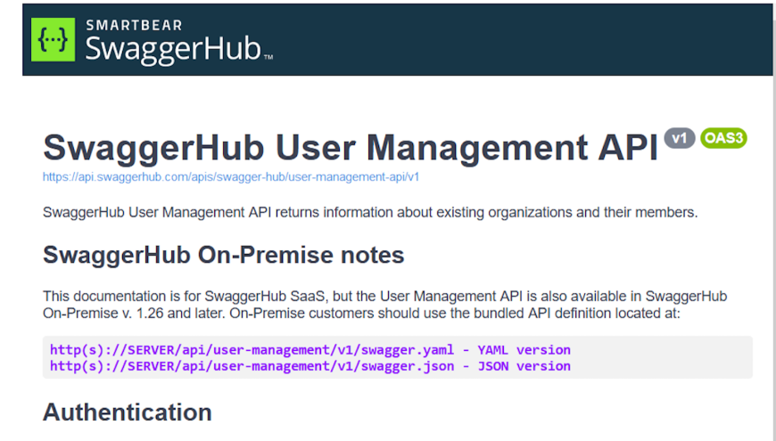Click the paragraph beginning "This documentation is for SwaggerHub SaaS"
Viewport: 776px width, 441px height.
tap(385, 305)
